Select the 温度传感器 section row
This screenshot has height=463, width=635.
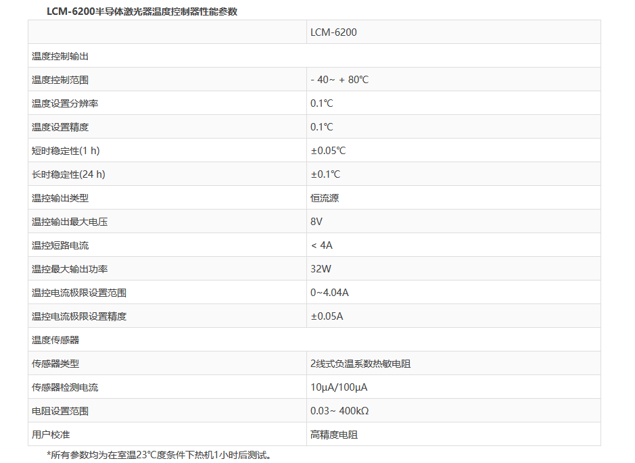click(x=55, y=340)
